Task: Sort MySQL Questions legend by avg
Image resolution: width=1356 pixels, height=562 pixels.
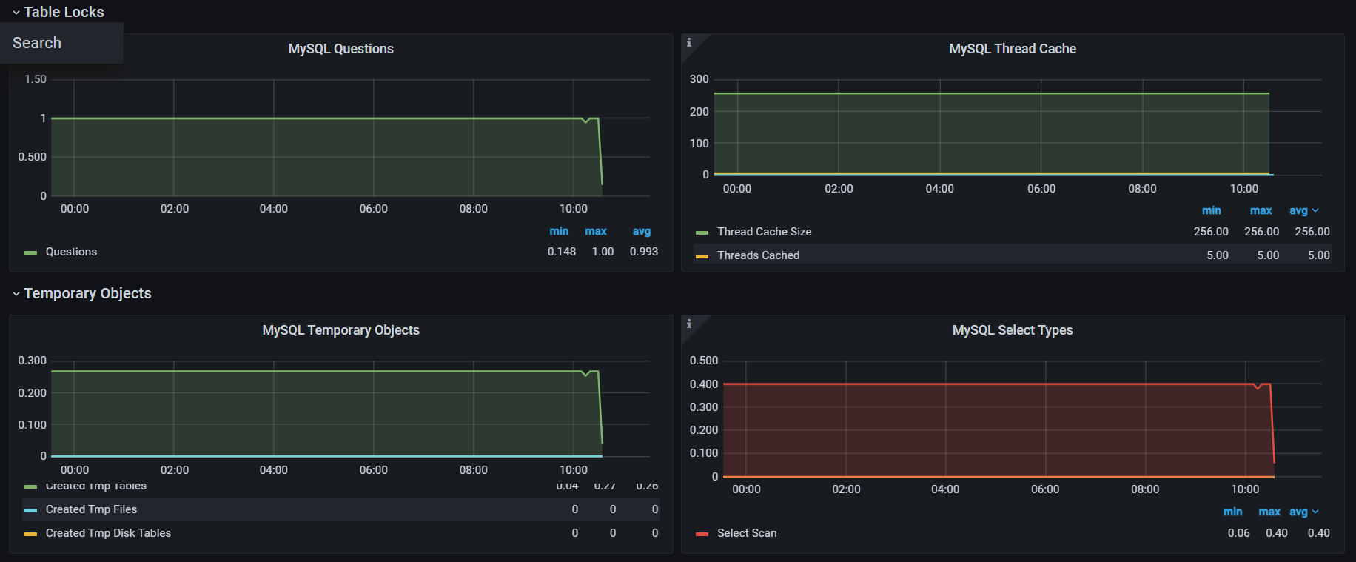Action: point(642,231)
